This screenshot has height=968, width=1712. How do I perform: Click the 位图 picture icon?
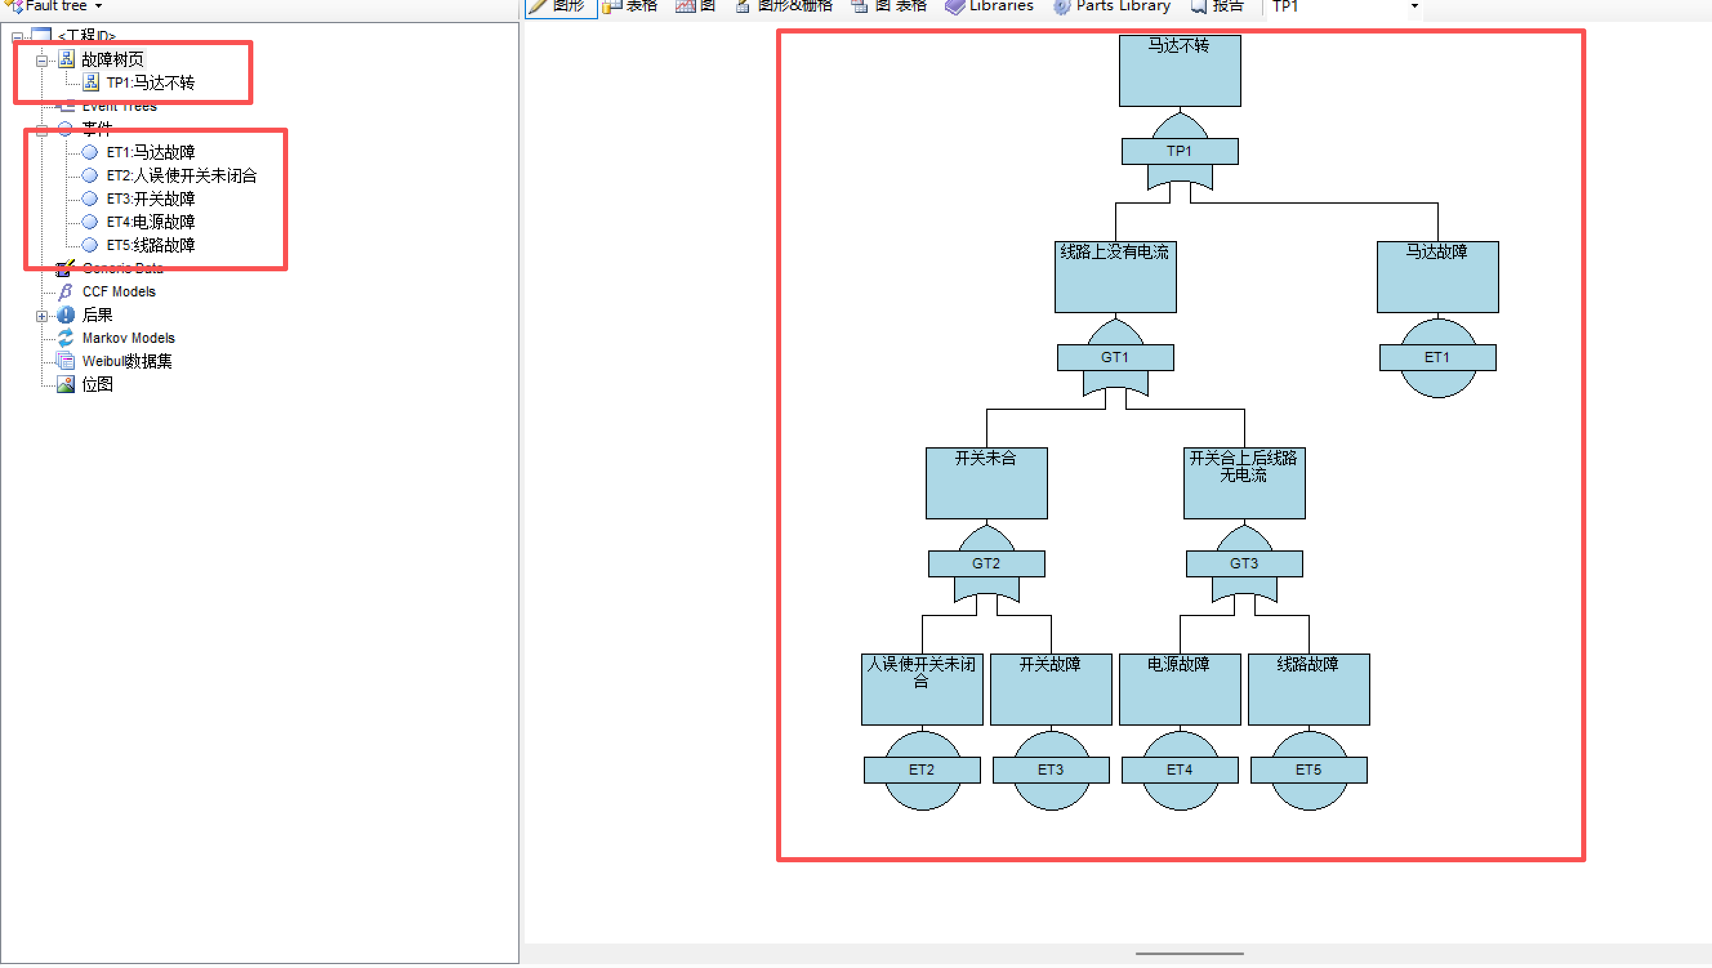coord(65,385)
